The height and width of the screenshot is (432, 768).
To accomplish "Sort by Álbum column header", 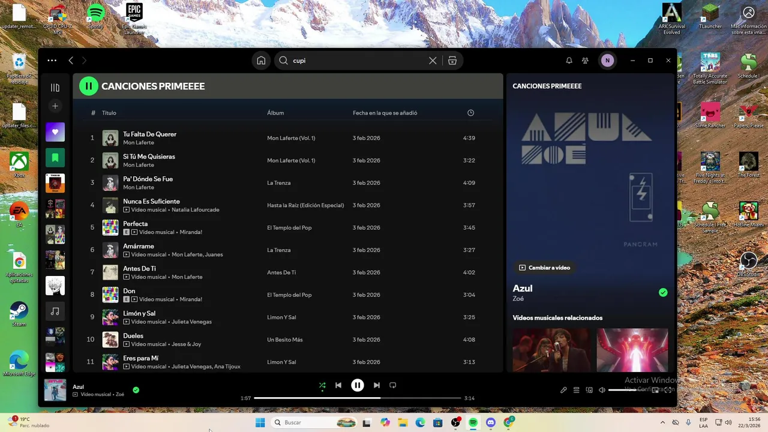I will [x=275, y=113].
